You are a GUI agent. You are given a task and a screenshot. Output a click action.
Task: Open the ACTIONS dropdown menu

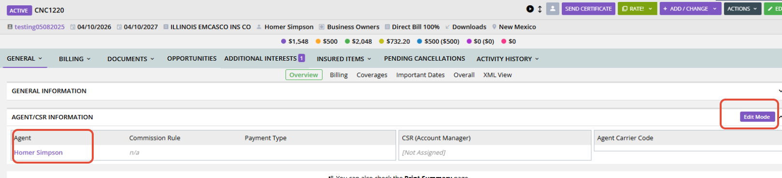(742, 9)
